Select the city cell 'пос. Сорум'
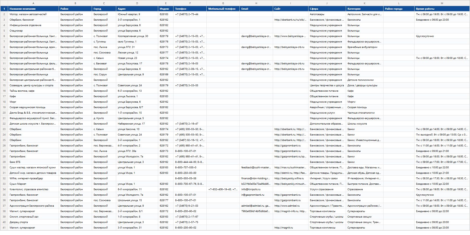Screen dimensions: 470x235 pyautogui.click(x=104, y=75)
